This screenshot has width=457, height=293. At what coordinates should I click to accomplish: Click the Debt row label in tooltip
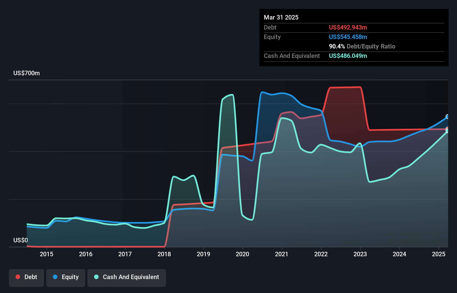(270, 27)
